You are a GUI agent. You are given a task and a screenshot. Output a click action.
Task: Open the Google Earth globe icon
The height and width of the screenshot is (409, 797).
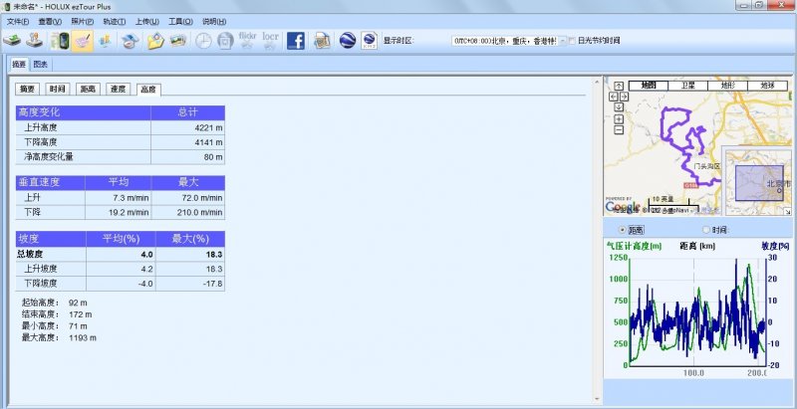tap(347, 41)
